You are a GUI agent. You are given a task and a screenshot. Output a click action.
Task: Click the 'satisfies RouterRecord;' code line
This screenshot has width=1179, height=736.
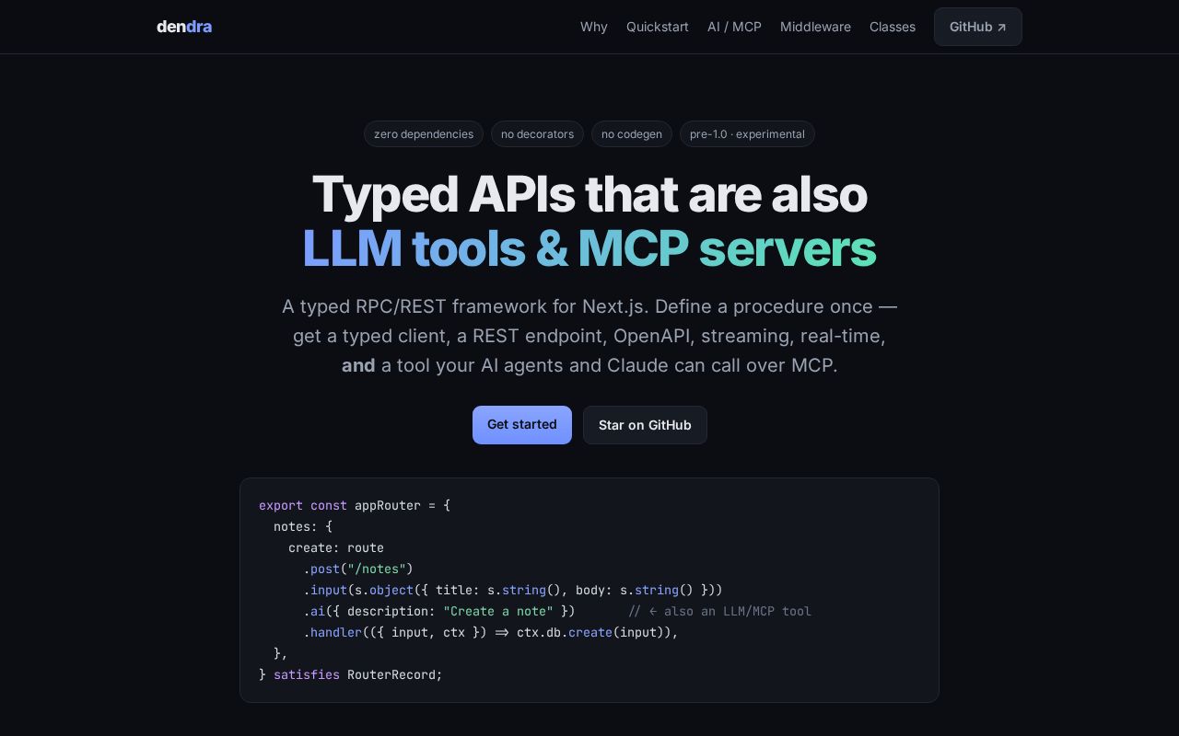click(351, 675)
